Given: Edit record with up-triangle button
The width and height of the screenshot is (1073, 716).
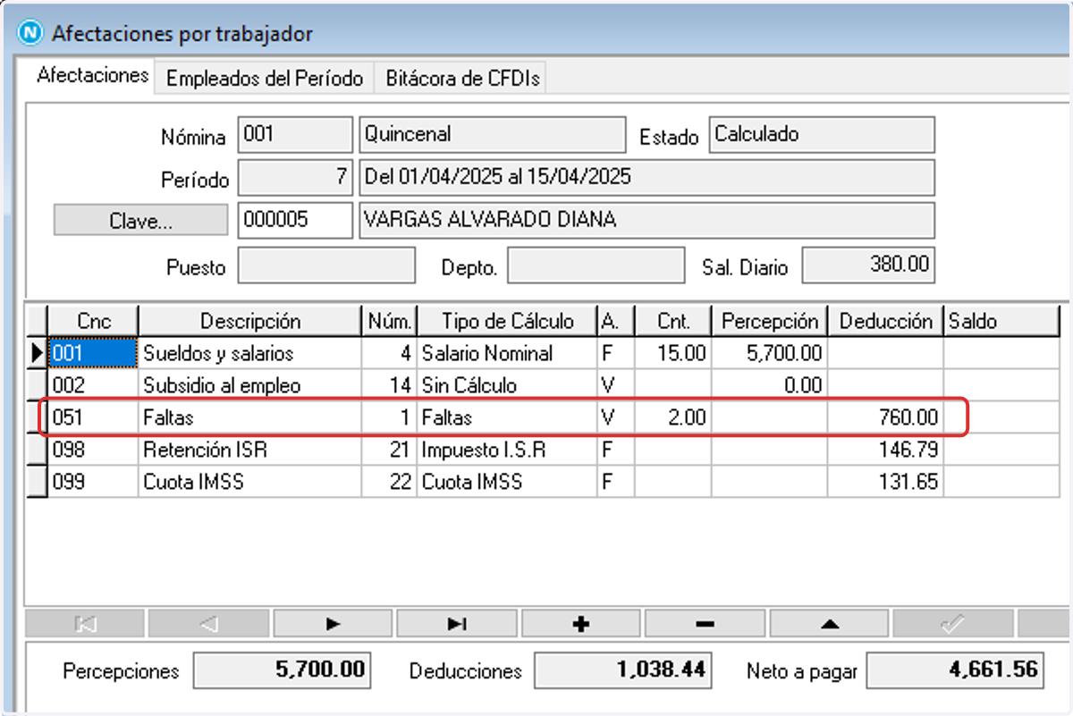Looking at the screenshot, I should coord(829,625).
